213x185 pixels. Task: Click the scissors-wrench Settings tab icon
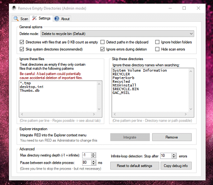pyautogui.click(x=35, y=18)
